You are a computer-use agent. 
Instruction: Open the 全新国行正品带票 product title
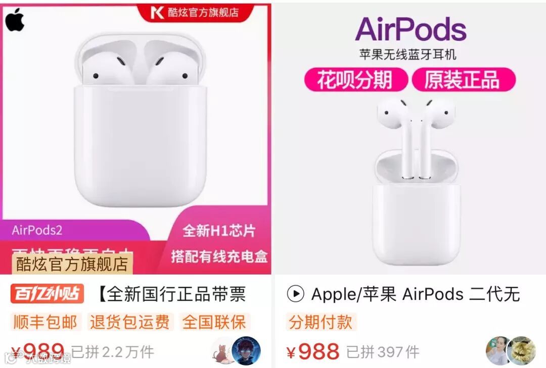coord(172,294)
